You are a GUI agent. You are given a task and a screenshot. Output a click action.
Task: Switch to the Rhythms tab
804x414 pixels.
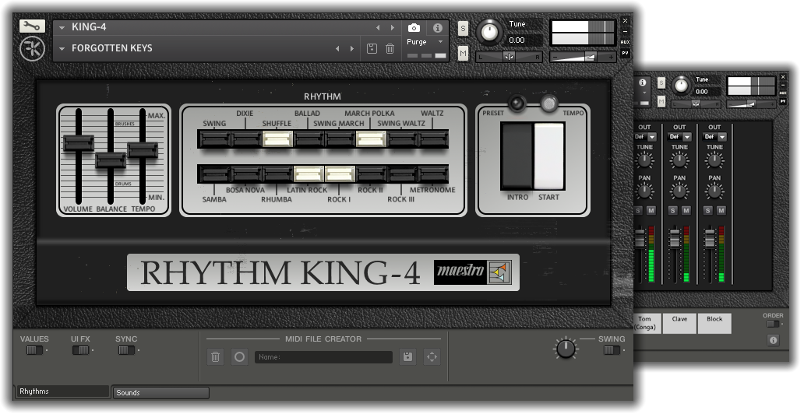[x=62, y=391]
